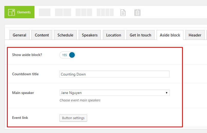The height and width of the screenshot is (133, 207).
Task: Go to the Schedule tab
Action: pos(65,35)
